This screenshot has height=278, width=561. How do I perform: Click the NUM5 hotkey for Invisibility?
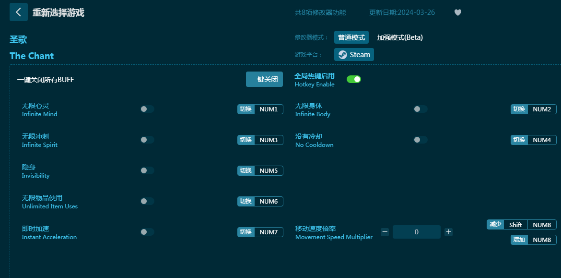pos(260,171)
